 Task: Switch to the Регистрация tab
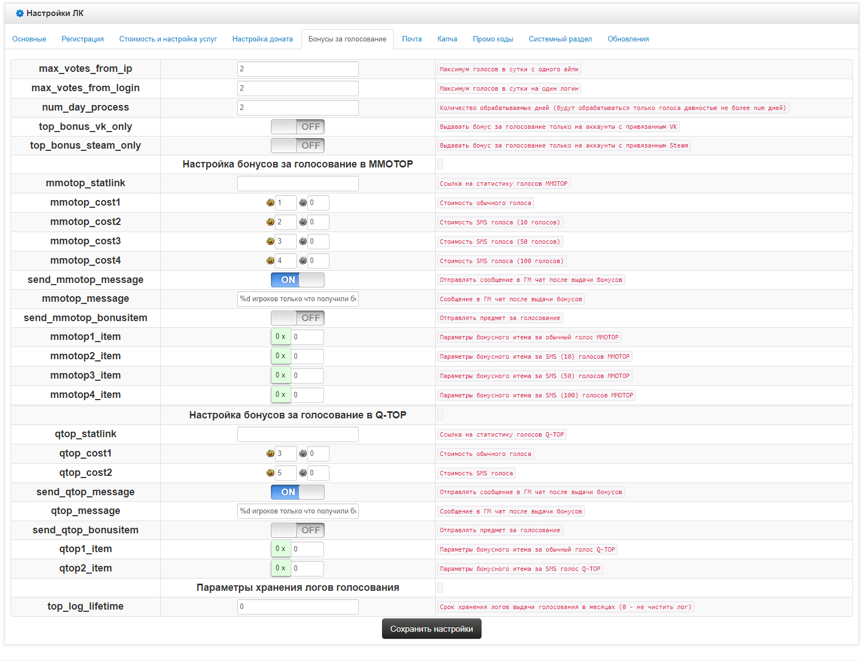point(83,39)
